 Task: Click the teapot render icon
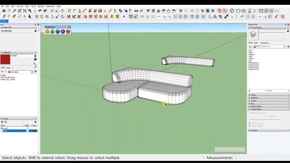tap(238, 11)
